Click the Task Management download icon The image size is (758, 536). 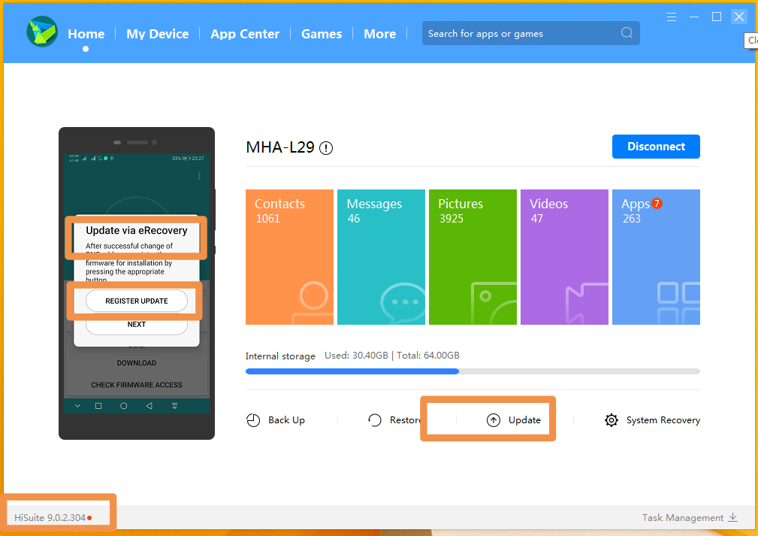point(733,518)
